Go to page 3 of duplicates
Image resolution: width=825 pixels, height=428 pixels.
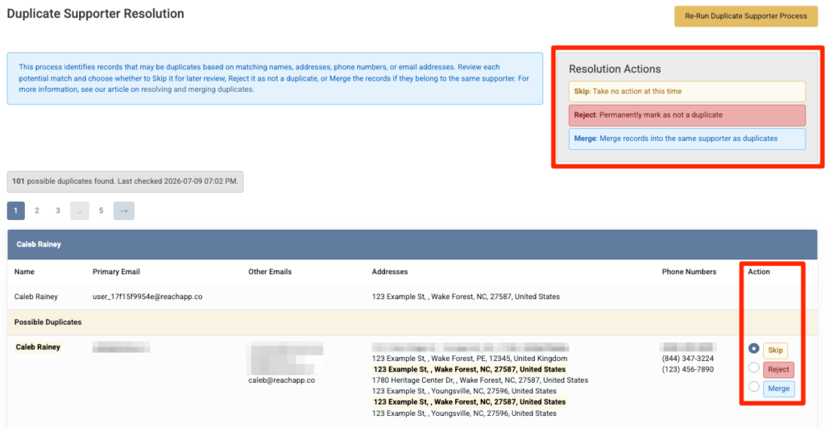coord(58,210)
